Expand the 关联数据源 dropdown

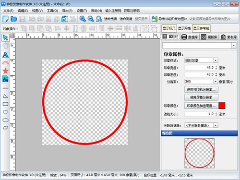(x=216, y=125)
